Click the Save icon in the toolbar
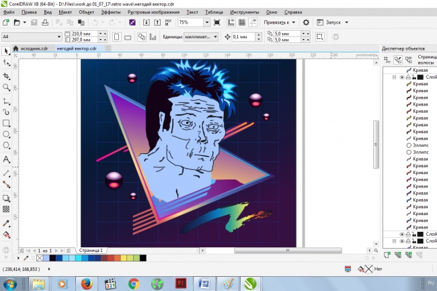437x291 pixels. coord(34,22)
